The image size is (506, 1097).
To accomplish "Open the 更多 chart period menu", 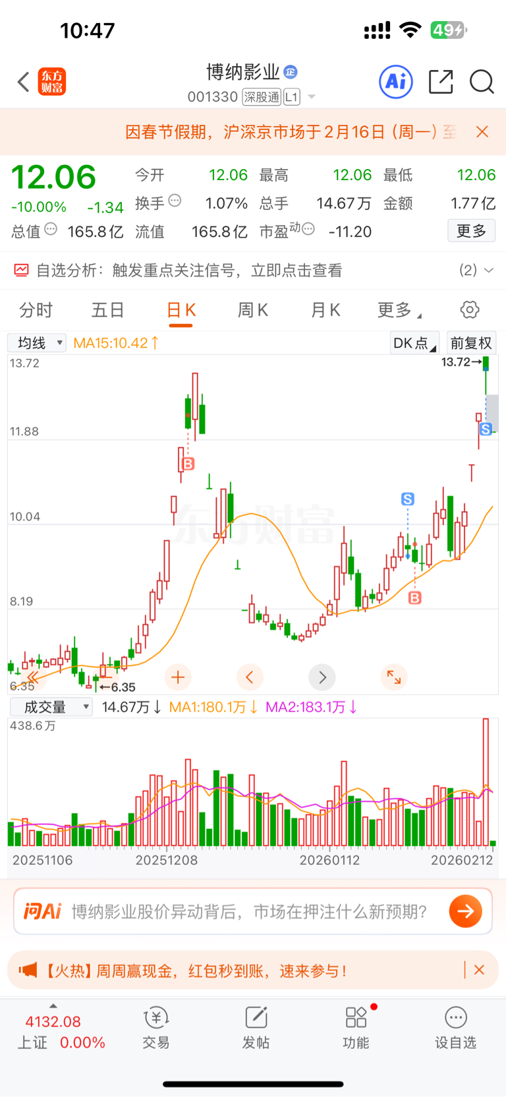I will (x=399, y=310).
